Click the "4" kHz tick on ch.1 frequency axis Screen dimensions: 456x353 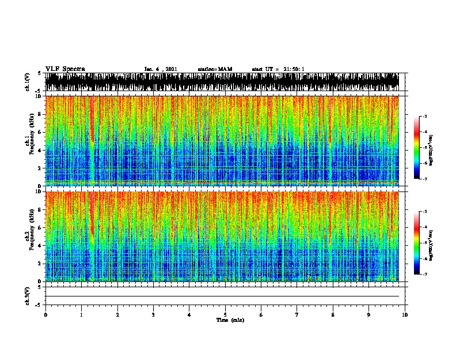pyautogui.click(x=40, y=151)
